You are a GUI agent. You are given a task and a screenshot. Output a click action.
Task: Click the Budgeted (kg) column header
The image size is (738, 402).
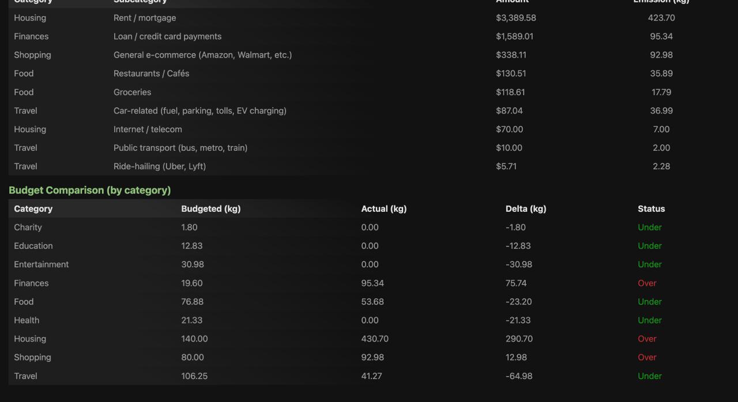coord(210,208)
